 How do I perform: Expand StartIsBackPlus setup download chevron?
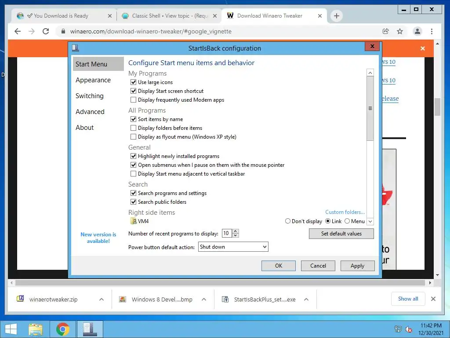pyautogui.click(x=306, y=299)
